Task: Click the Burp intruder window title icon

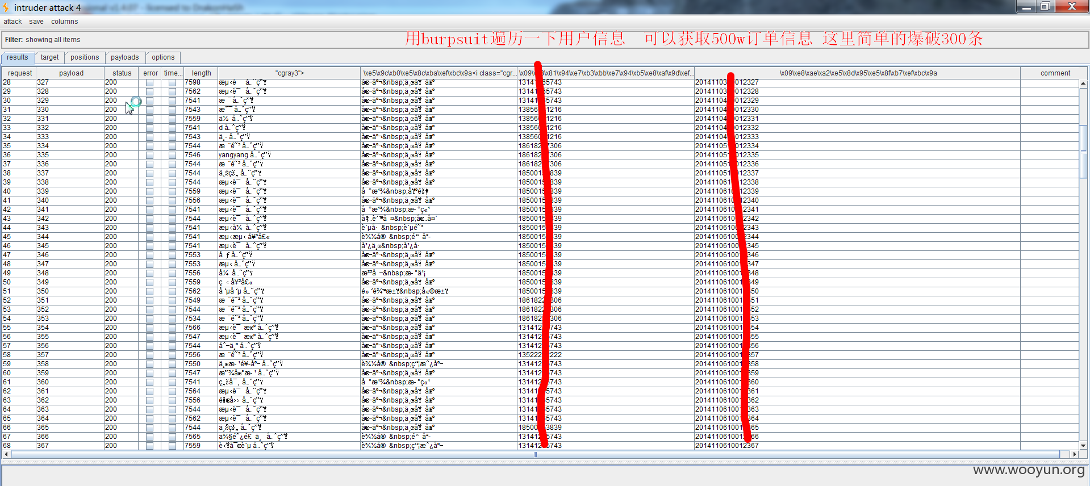Action: (x=6, y=7)
